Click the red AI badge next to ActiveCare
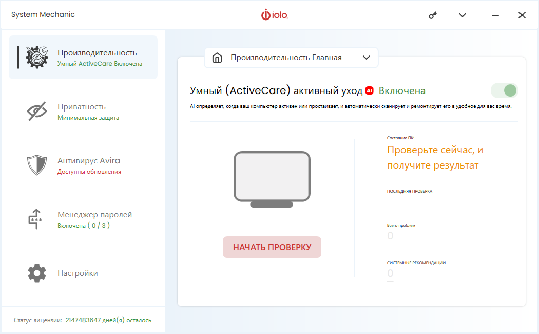539x334 pixels. (x=369, y=91)
